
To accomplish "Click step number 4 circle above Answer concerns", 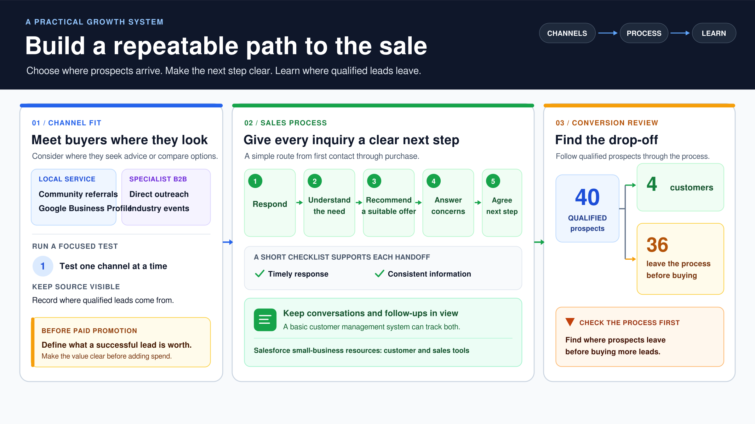I will [434, 181].
